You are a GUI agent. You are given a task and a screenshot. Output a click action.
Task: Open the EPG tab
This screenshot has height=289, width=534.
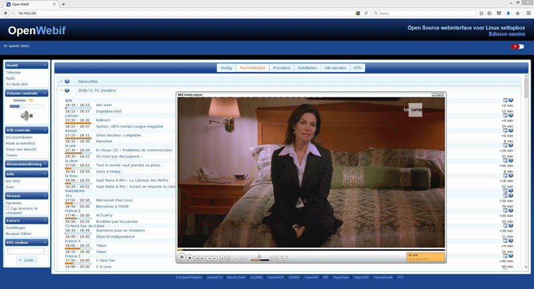[x=357, y=67]
